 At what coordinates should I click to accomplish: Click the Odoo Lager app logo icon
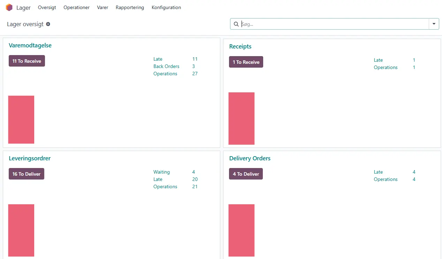coord(9,7)
